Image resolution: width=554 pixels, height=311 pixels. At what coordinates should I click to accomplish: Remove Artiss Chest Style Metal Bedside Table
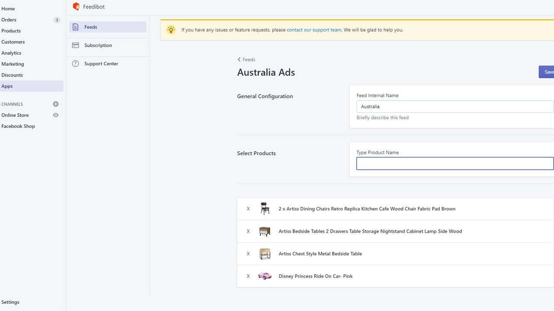pos(248,254)
